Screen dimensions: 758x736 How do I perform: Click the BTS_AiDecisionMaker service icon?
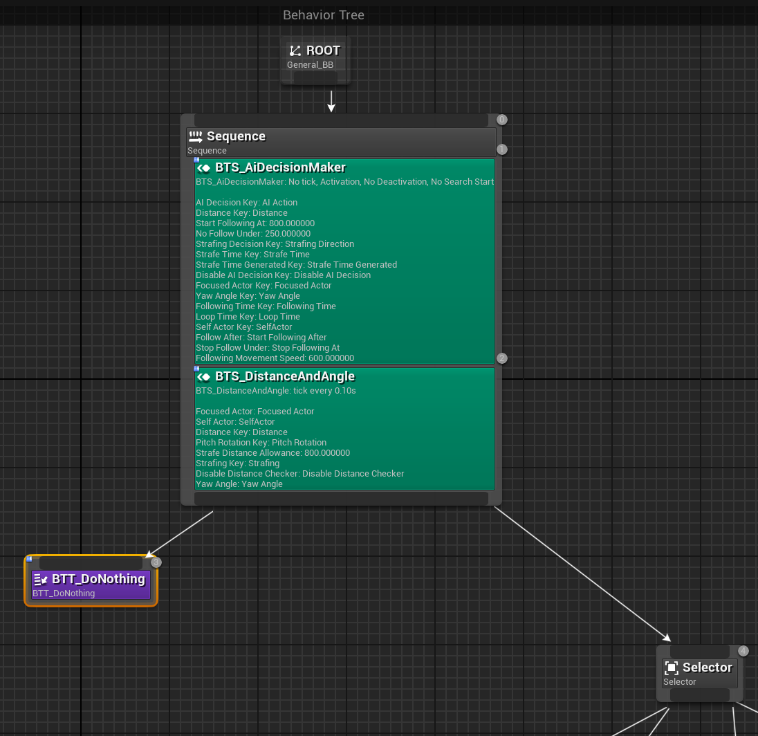pyautogui.click(x=203, y=168)
